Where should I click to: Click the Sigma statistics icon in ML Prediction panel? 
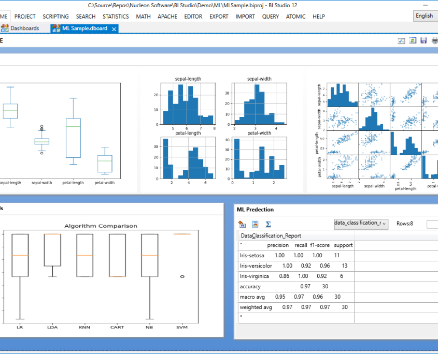point(268,224)
